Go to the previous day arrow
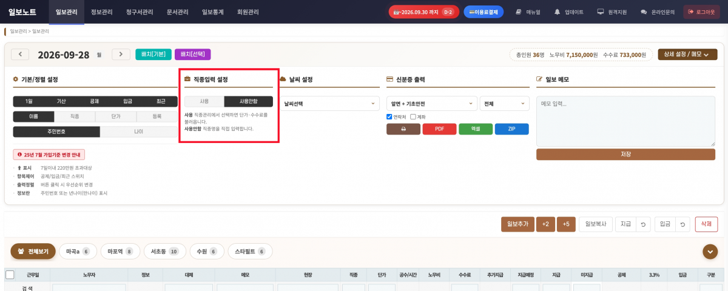The image size is (728, 291). pyautogui.click(x=20, y=55)
